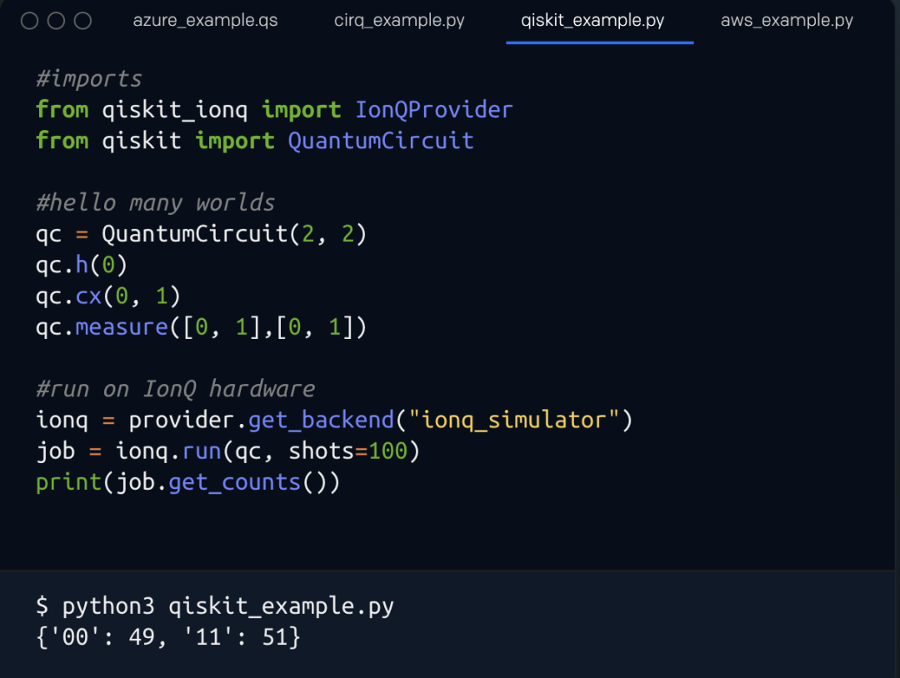Open the cirq_example.py tab
The height and width of the screenshot is (678, 900).
399,21
